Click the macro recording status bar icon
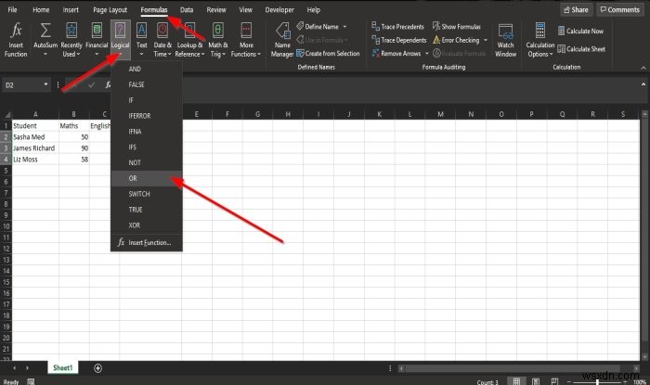Screen dimensions: 650x385 [31, 381]
